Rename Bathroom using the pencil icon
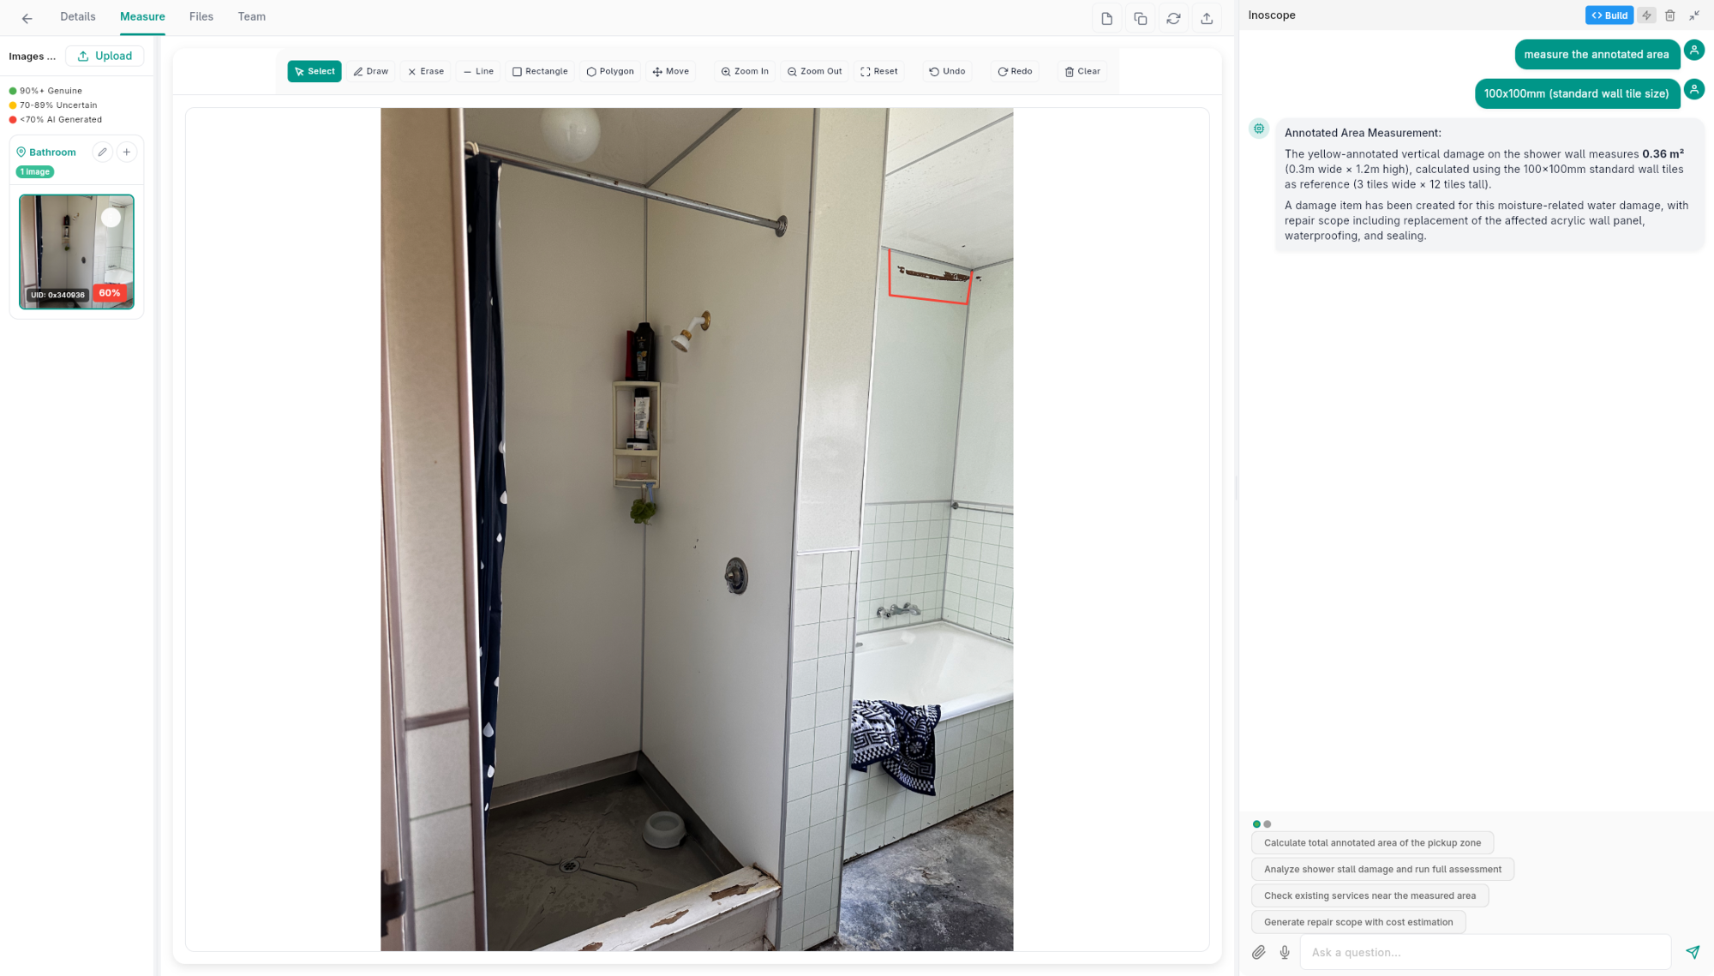 (102, 152)
